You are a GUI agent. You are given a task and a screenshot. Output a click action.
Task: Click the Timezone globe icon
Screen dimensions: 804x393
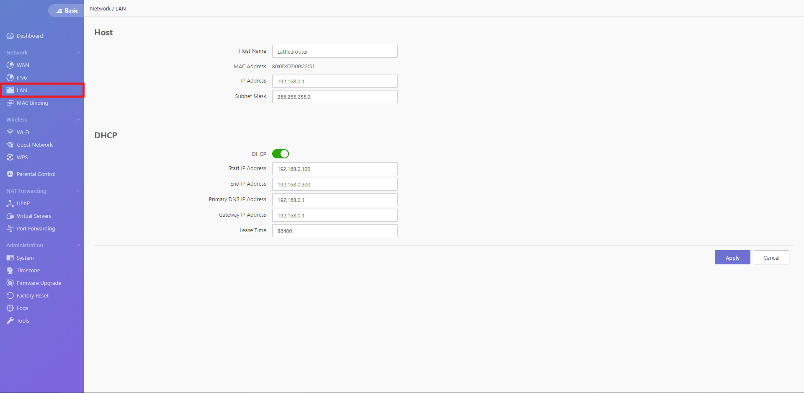pos(10,271)
